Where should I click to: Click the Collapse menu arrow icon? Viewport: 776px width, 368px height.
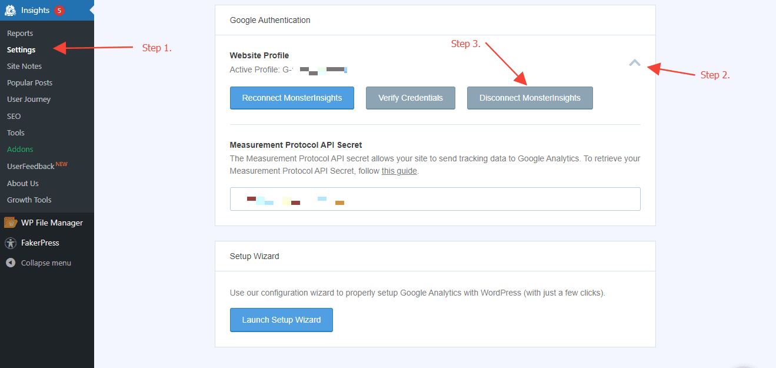(x=11, y=263)
